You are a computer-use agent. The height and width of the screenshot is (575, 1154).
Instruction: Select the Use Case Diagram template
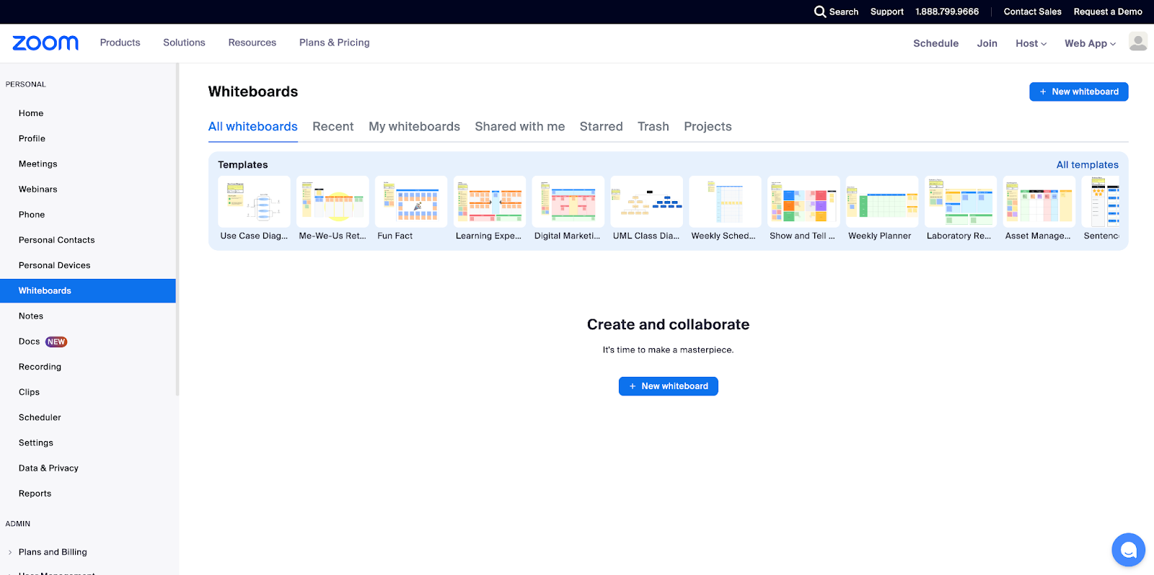click(x=254, y=209)
